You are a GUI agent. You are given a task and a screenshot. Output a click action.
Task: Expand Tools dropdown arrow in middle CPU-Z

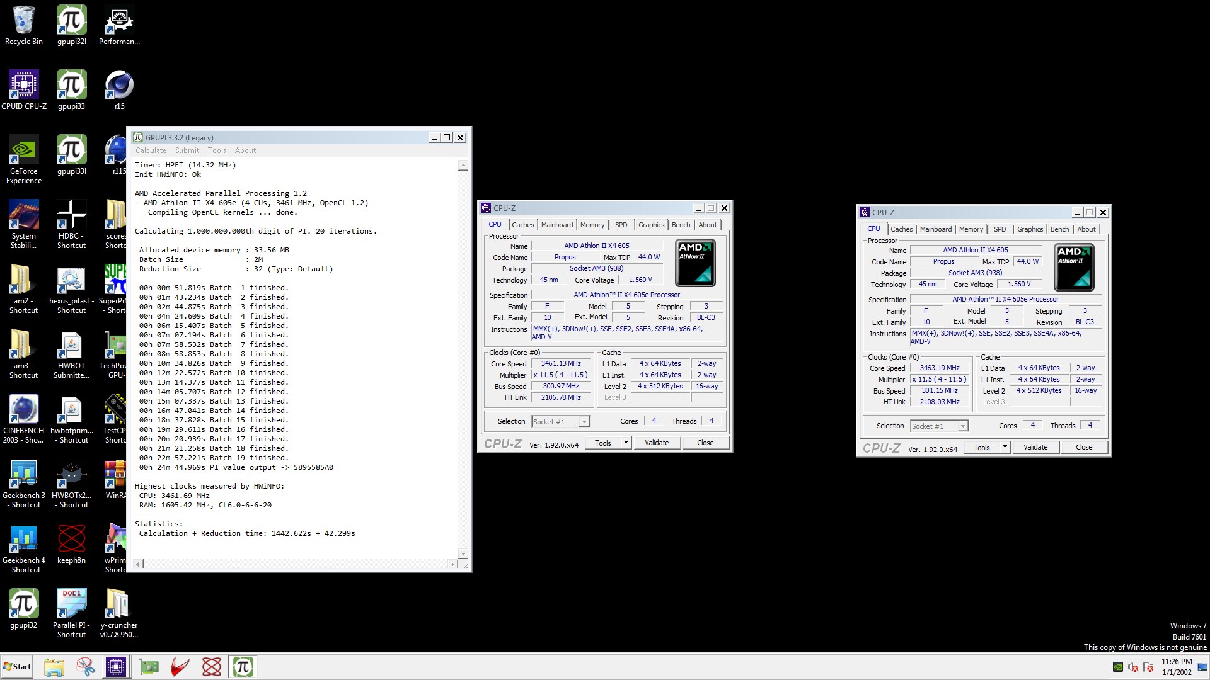pyautogui.click(x=626, y=443)
